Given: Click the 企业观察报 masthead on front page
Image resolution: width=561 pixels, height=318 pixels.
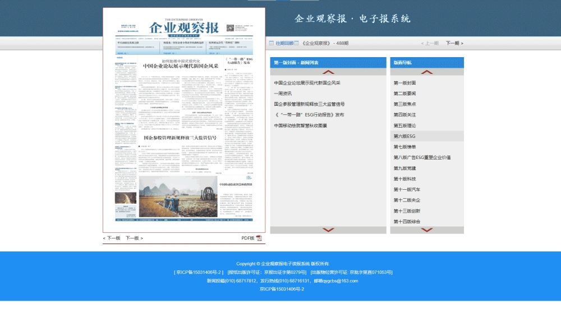Looking at the screenshot, I should click(x=183, y=27).
